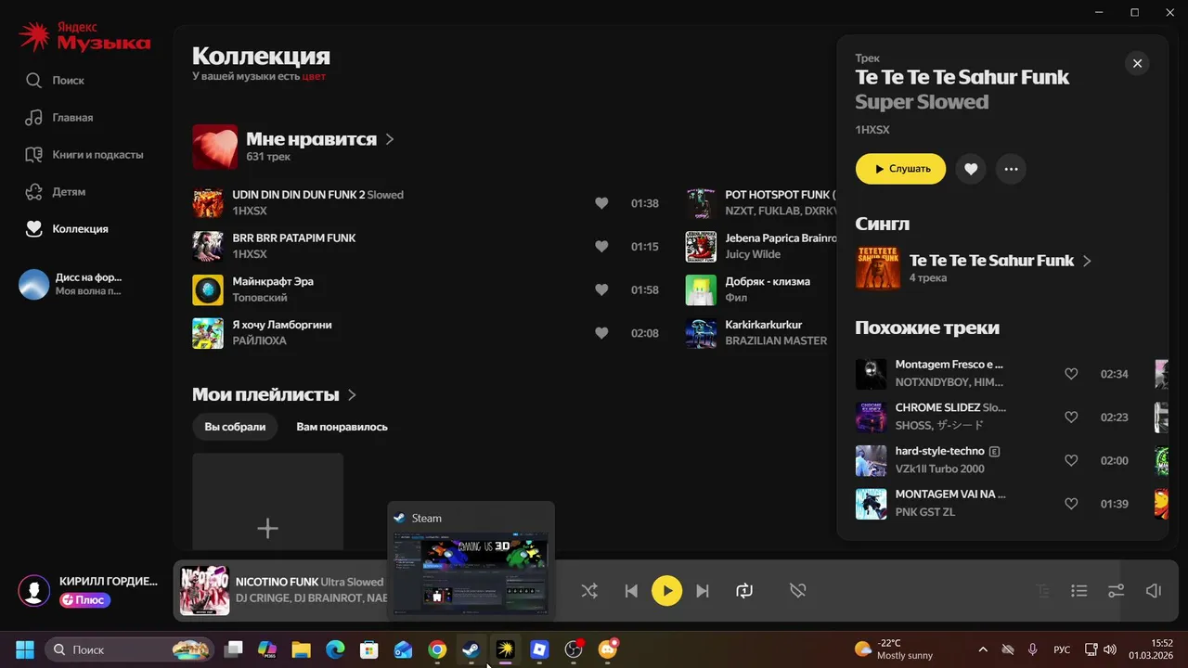Open NICOTINO FUNK cover in player bar
This screenshot has width=1188, height=668.
(205, 590)
